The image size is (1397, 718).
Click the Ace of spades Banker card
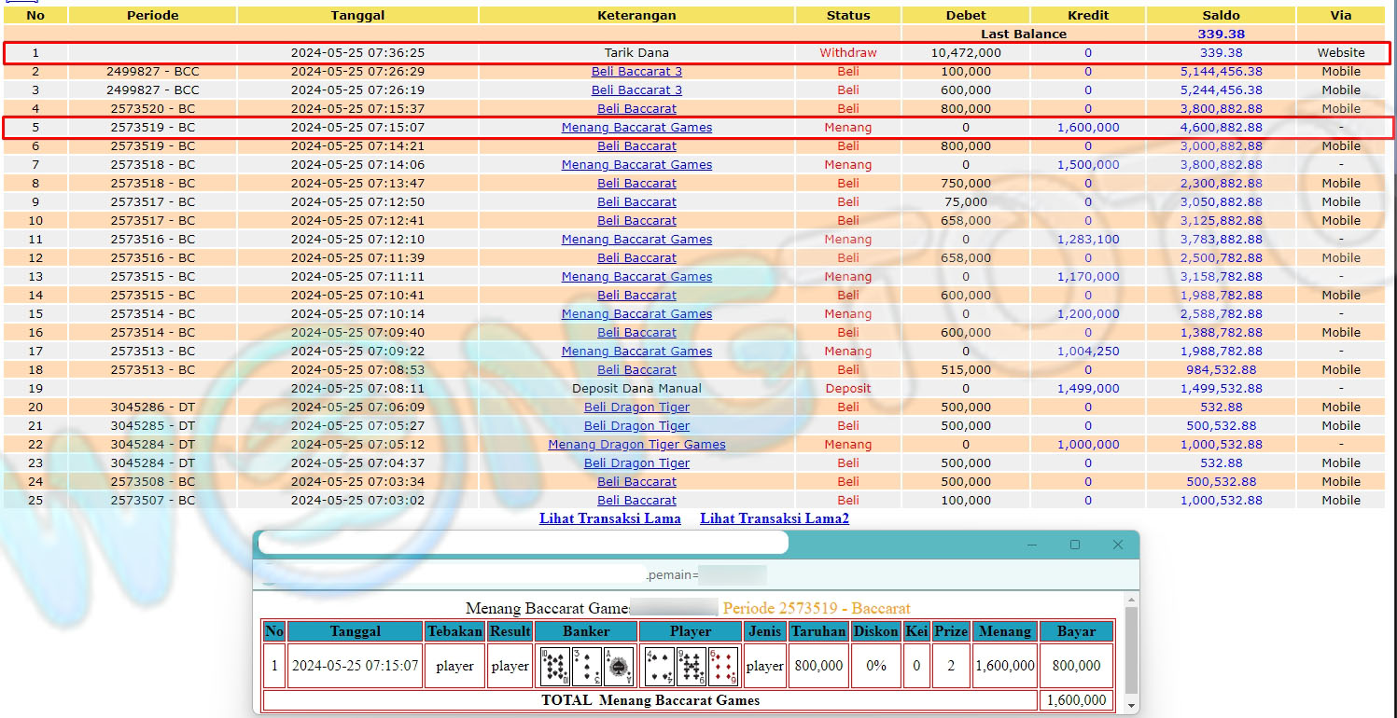(x=618, y=667)
